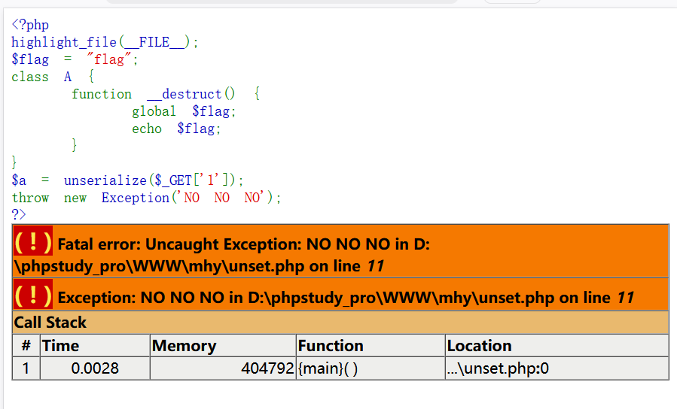The width and height of the screenshot is (677, 409).
Task: Click the echo $flag statement
Action: (x=176, y=129)
